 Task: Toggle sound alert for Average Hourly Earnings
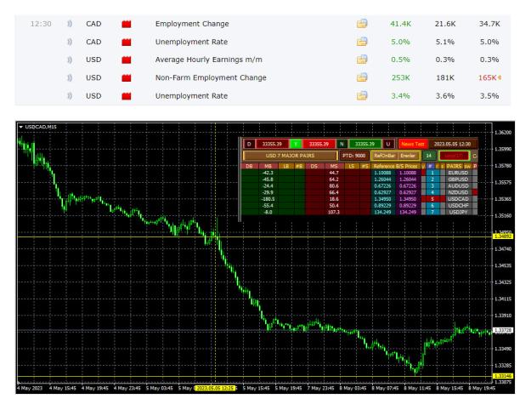[70, 60]
